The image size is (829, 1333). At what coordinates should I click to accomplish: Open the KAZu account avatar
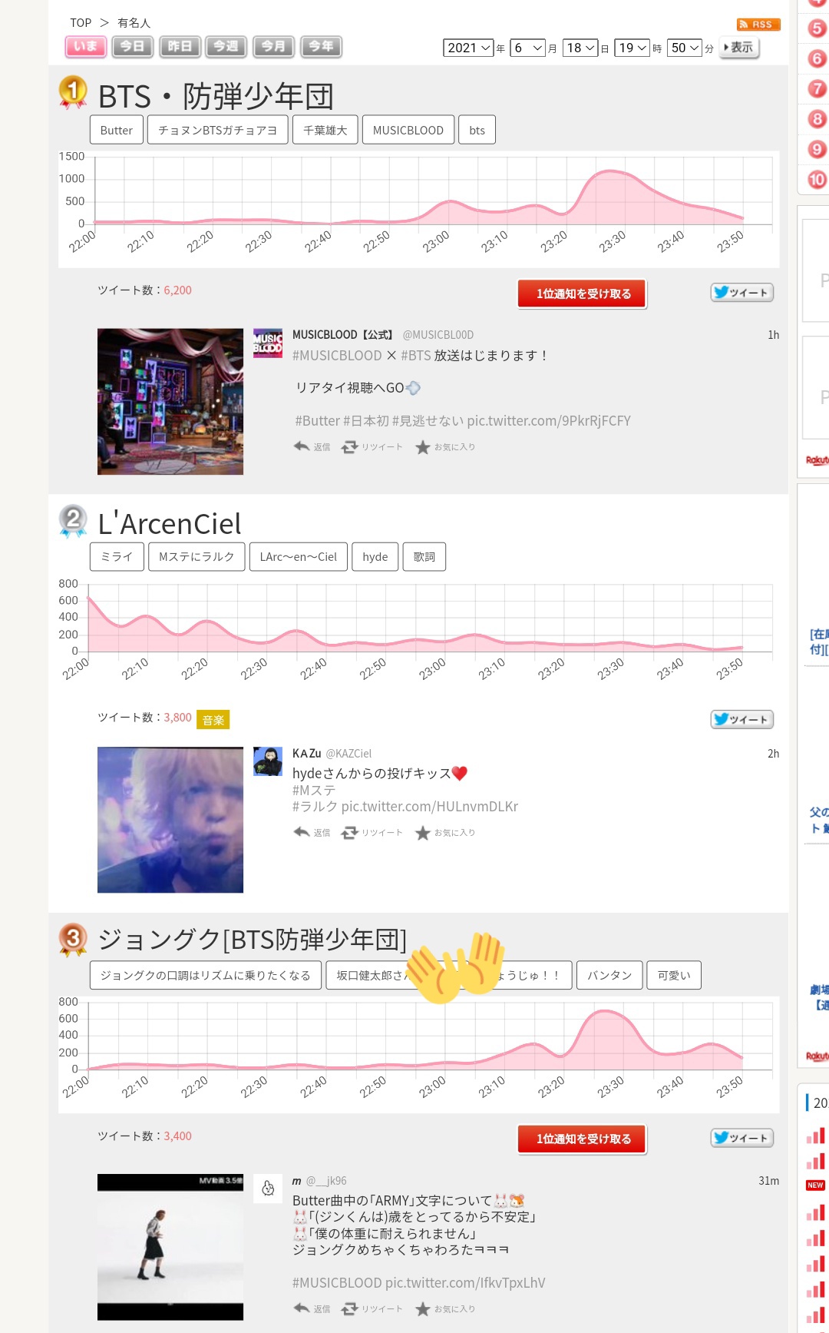pos(268,761)
